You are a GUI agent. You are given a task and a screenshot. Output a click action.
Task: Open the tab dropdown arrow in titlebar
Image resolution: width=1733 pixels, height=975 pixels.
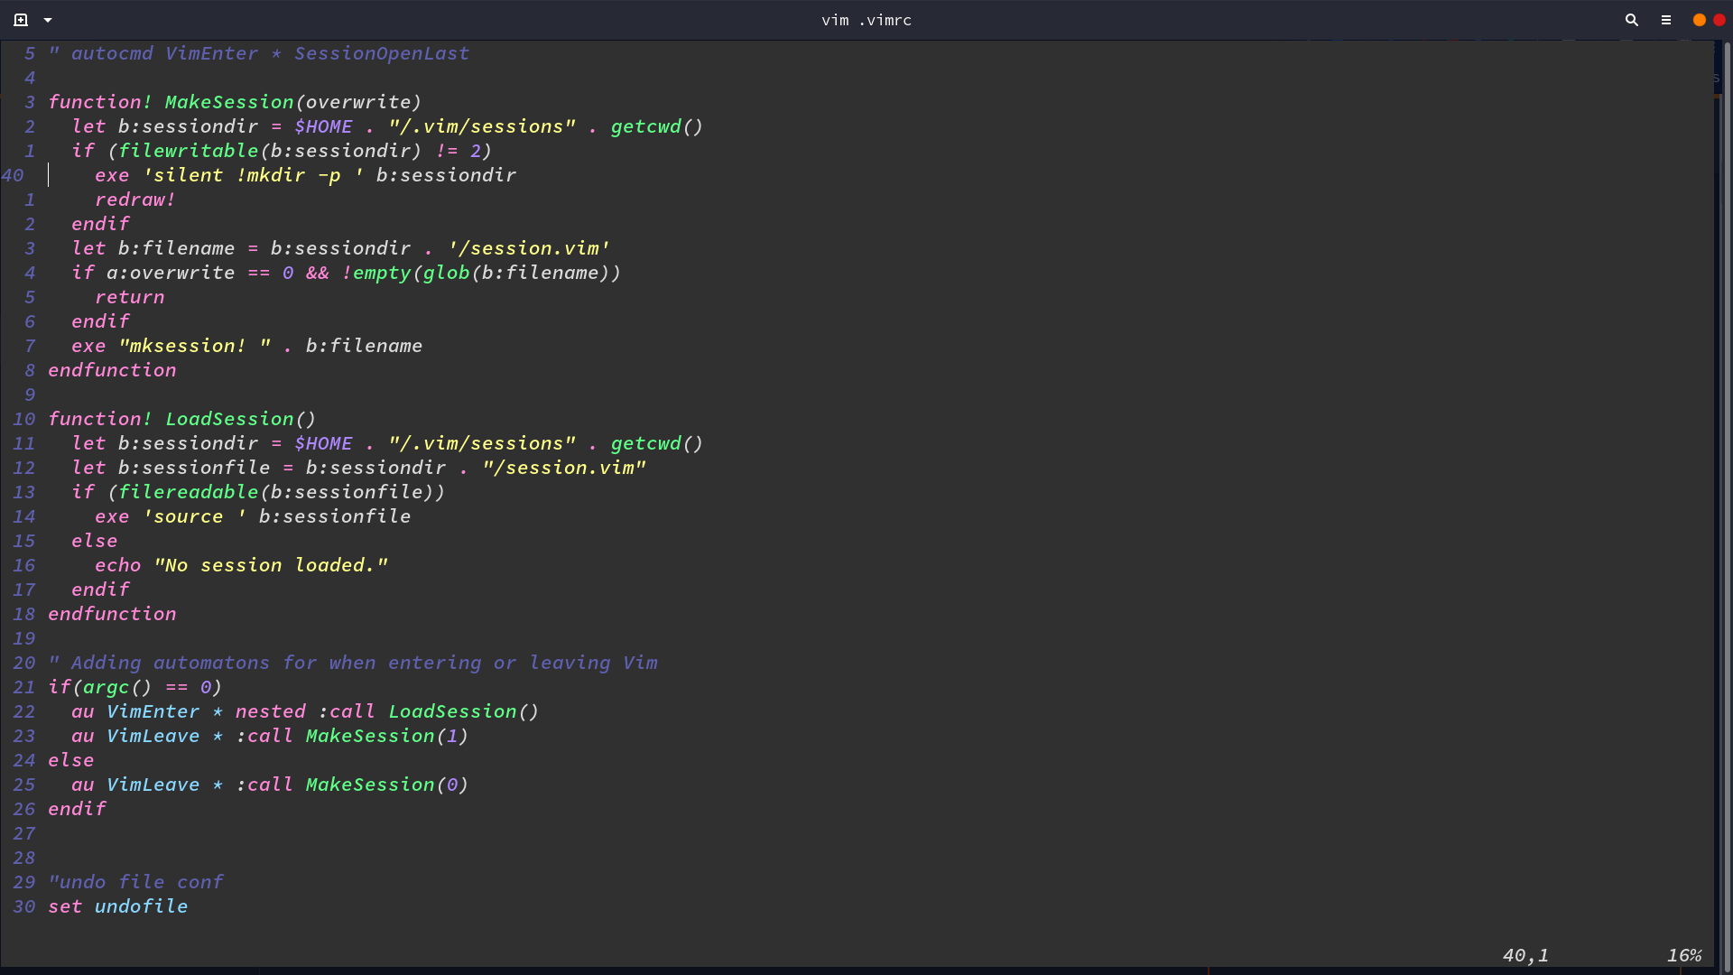point(48,20)
